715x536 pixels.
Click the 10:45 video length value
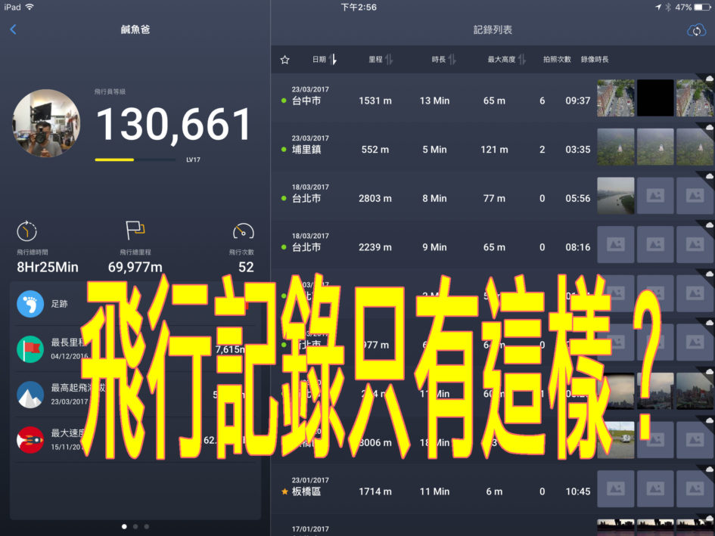(578, 491)
